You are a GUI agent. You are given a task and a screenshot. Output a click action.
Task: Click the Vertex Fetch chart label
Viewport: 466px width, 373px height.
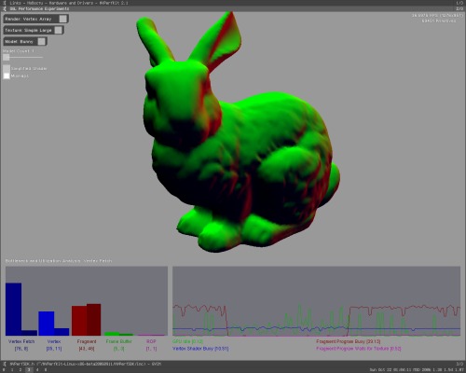(x=21, y=341)
